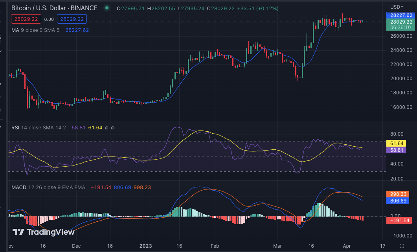Click the 18000.00 price axis label

pyautogui.click(x=401, y=93)
